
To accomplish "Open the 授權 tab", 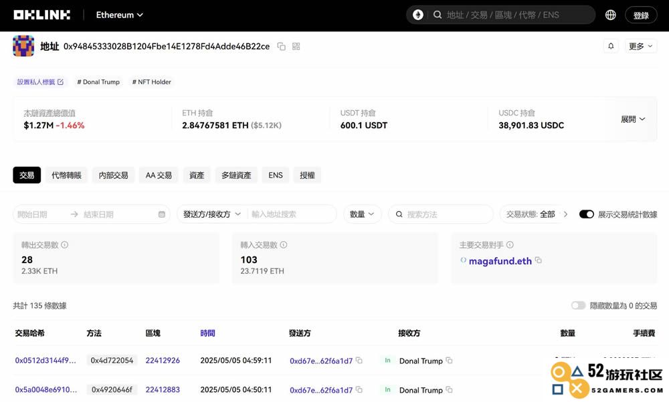I will [307, 175].
